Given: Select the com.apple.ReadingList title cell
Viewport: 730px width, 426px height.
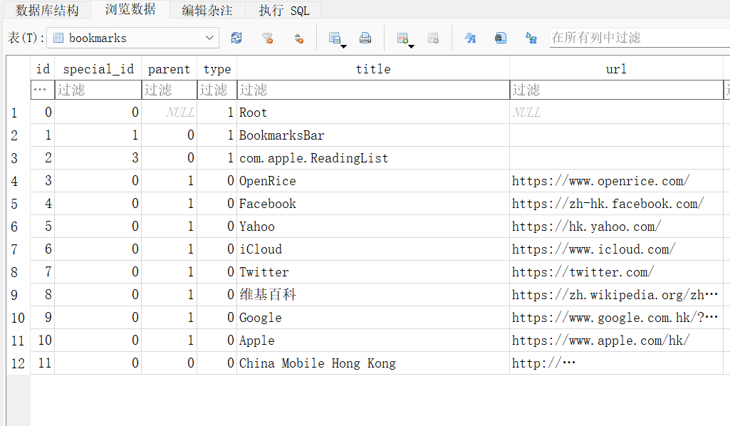Looking at the screenshot, I should point(373,158).
